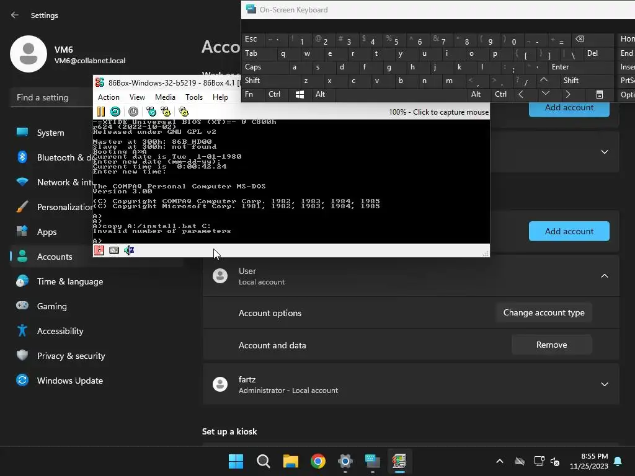Open File Explorer from taskbar
Screen dimensions: 635x476
click(291, 461)
